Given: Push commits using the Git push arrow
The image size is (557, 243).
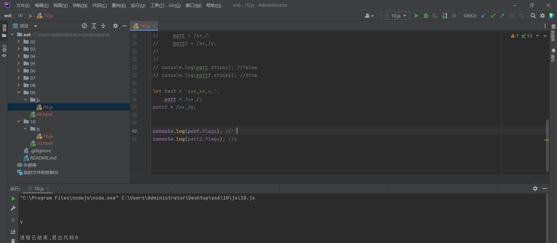Looking at the screenshot, I should tap(502, 16).
